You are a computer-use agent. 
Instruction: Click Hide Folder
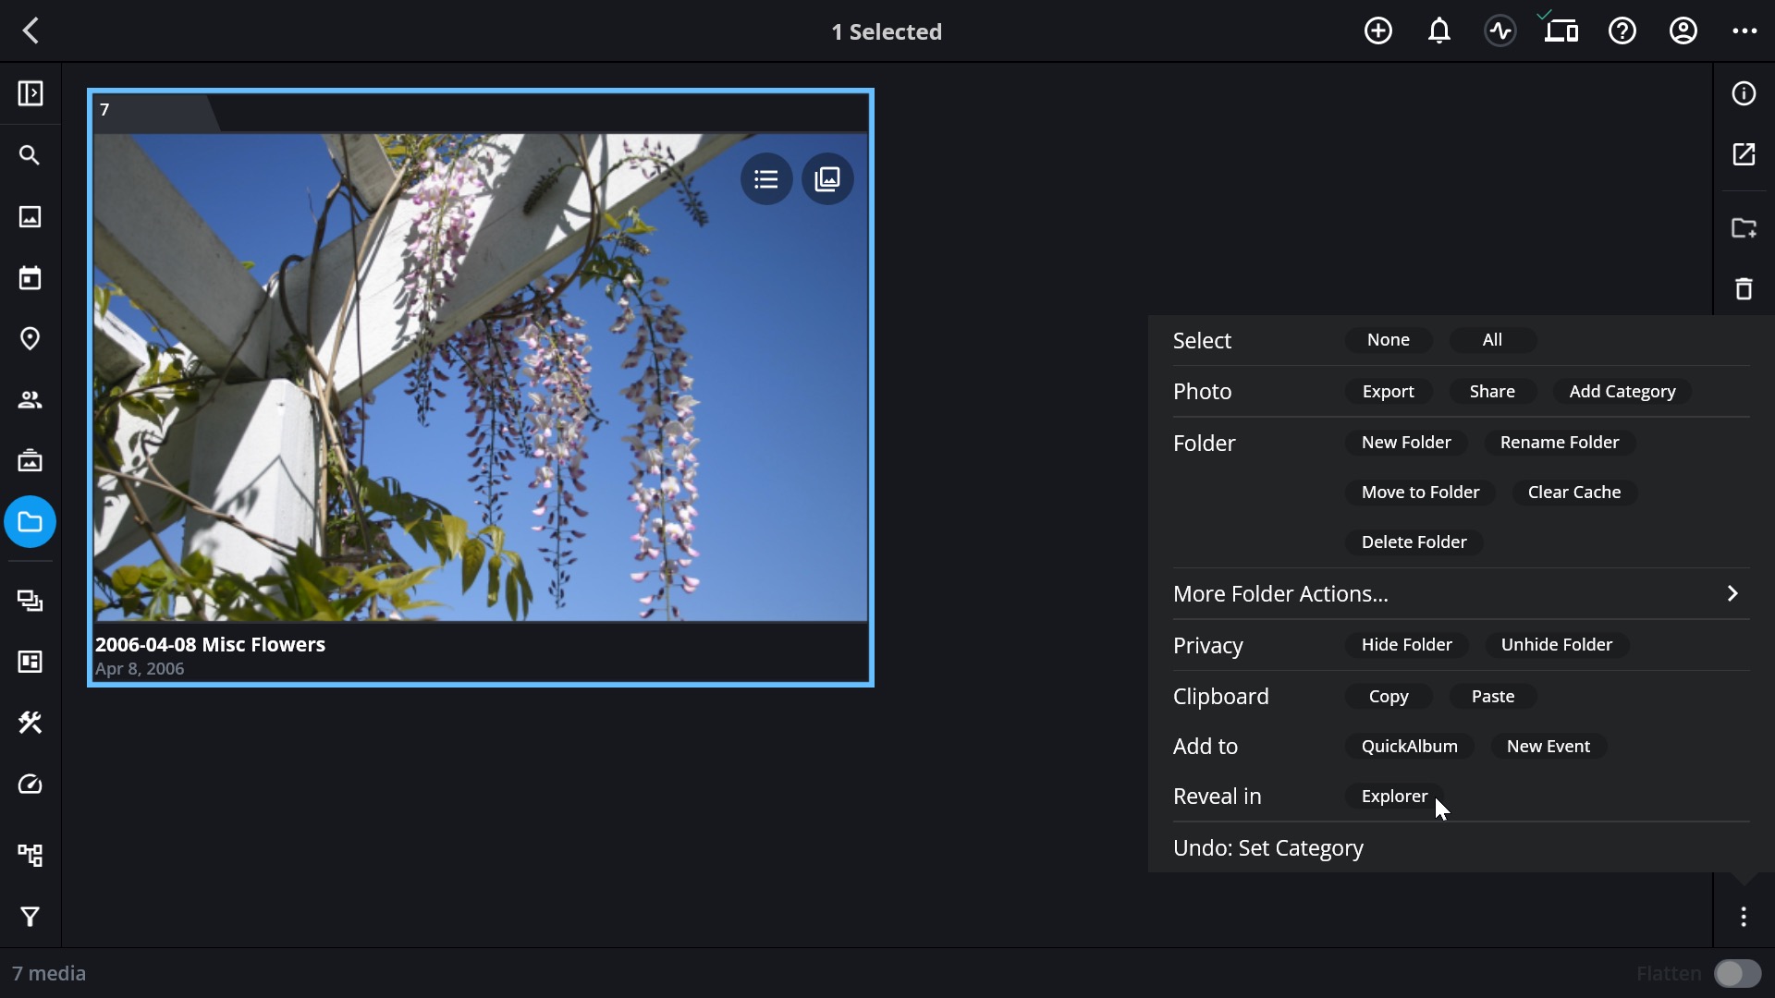(1406, 645)
